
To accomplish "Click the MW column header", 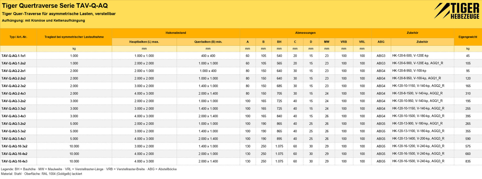I will pyautogui.click(x=327, y=42).
